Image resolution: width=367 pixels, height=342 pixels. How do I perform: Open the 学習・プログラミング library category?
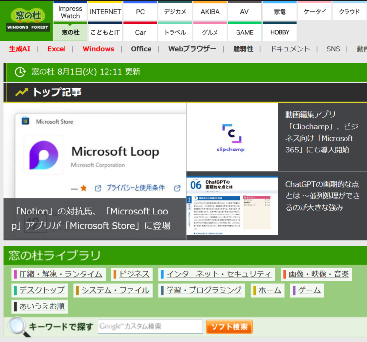(x=203, y=290)
